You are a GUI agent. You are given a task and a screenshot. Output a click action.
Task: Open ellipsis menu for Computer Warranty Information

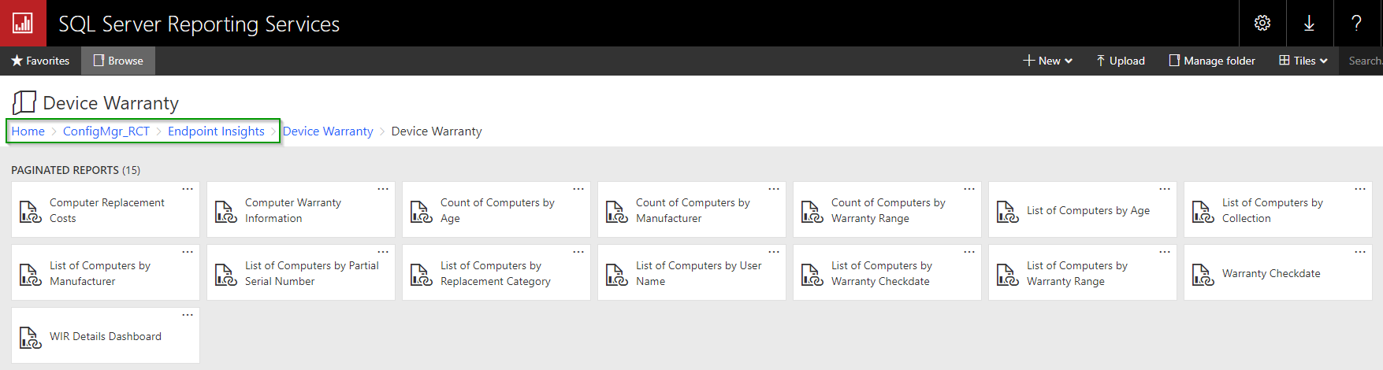tap(383, 189)
